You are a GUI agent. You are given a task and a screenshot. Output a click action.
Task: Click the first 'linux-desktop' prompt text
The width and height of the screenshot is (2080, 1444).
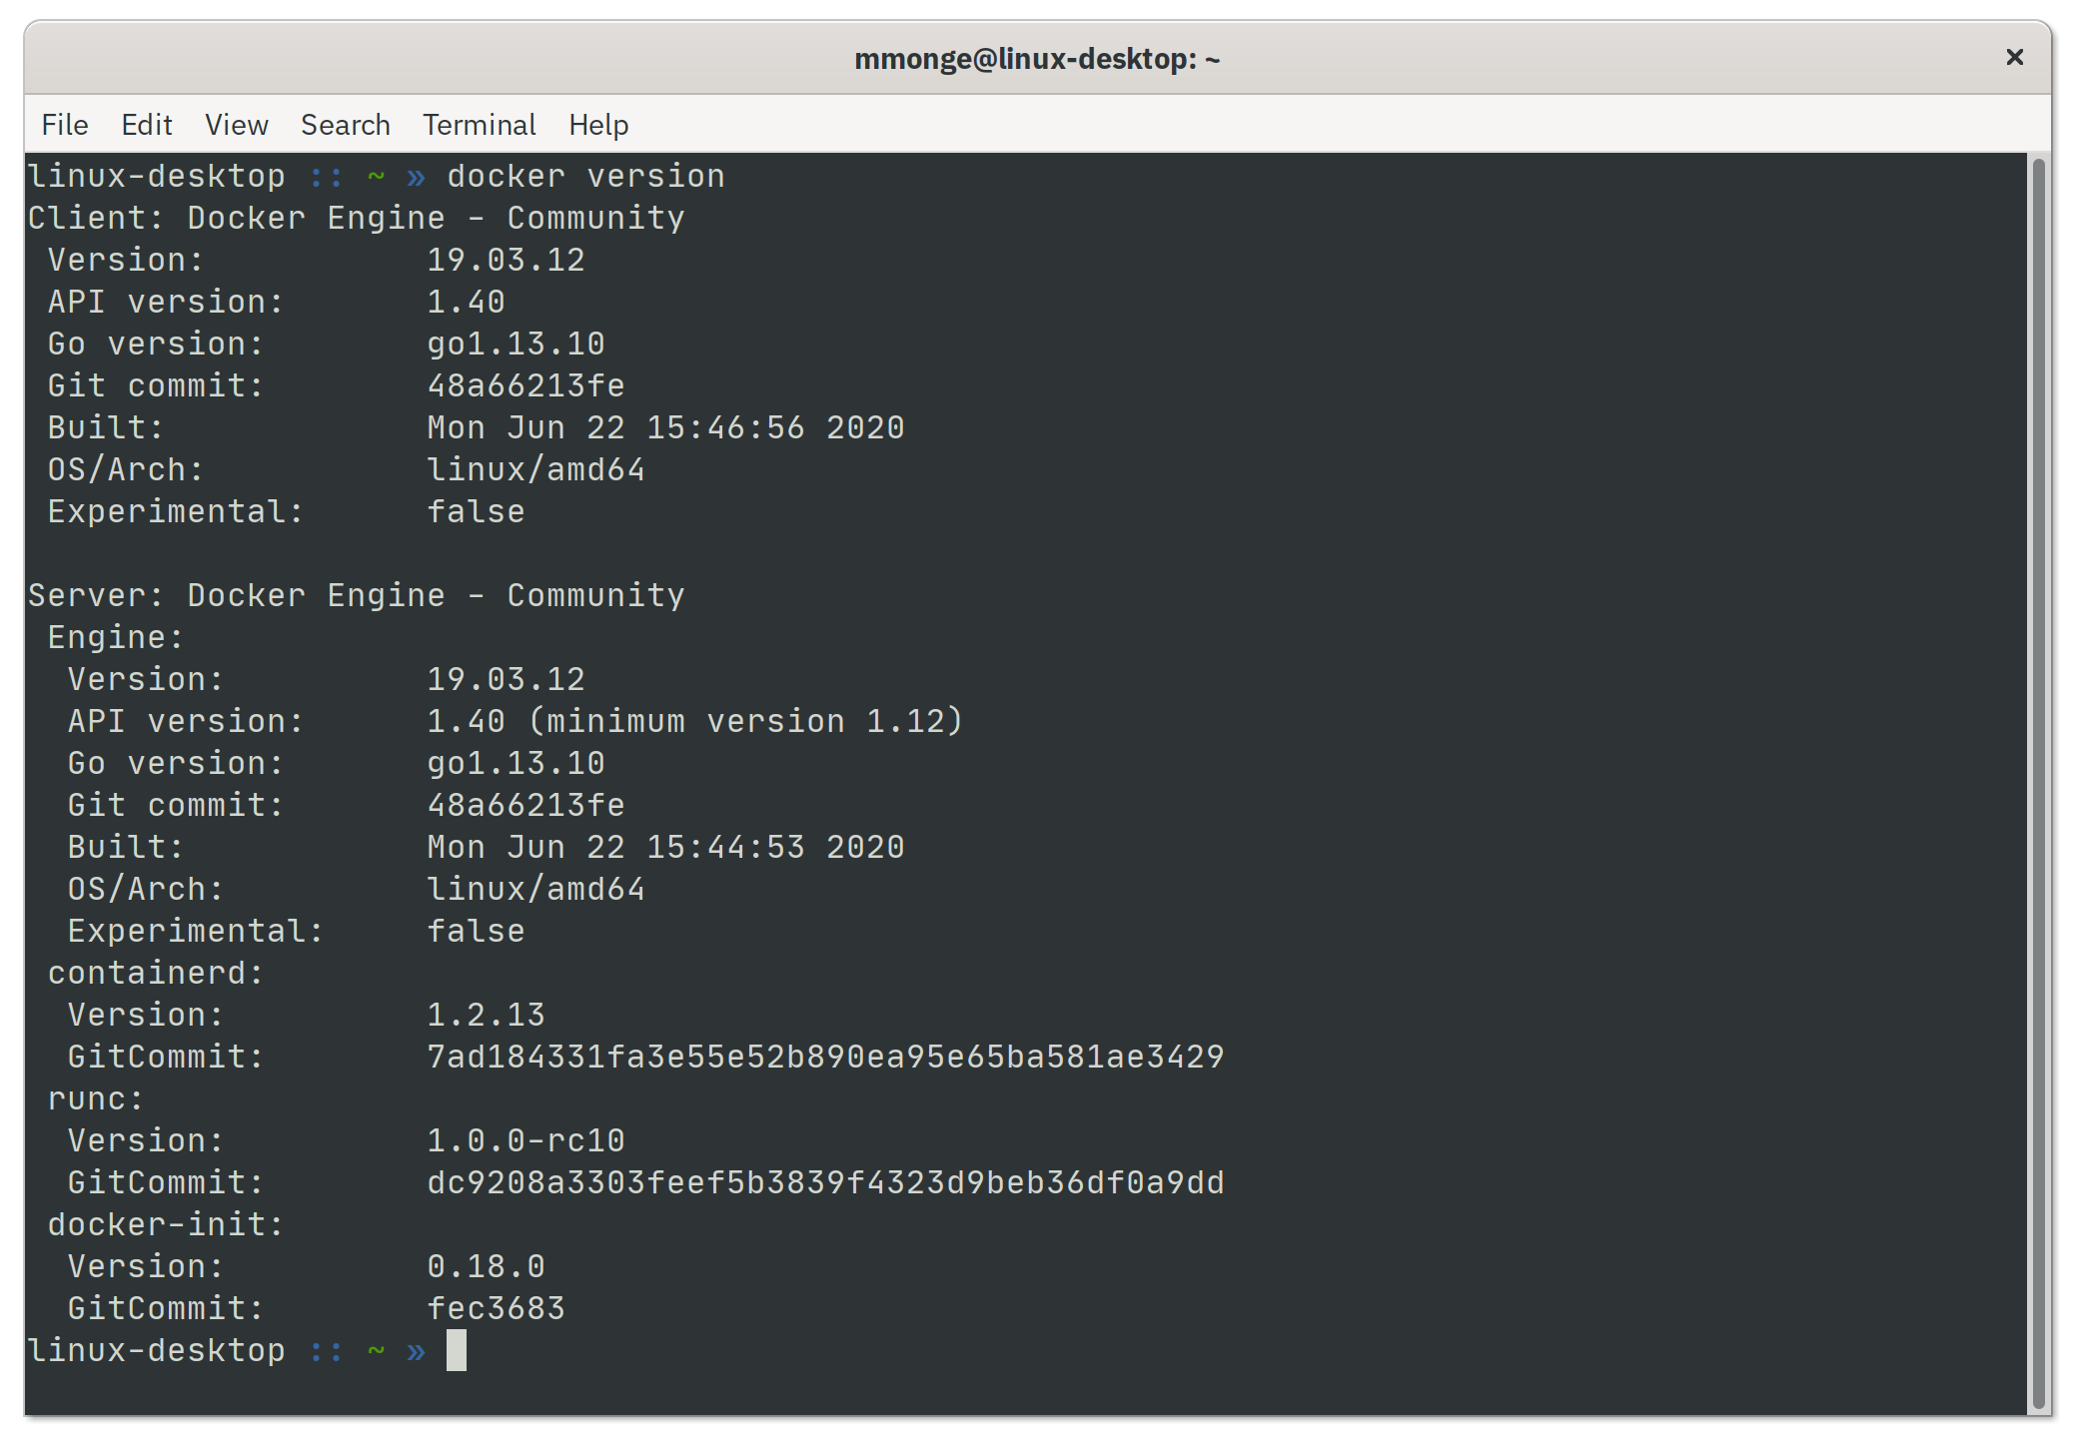[x=157, y=177]
